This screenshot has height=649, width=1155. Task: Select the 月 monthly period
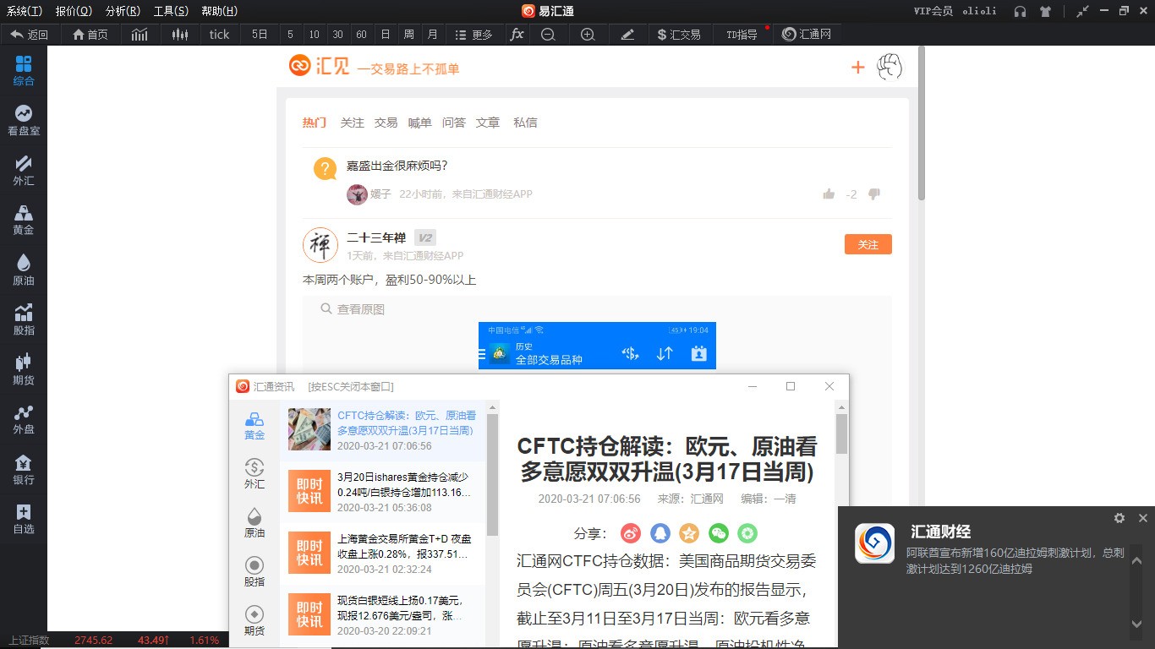click(432, 35)
